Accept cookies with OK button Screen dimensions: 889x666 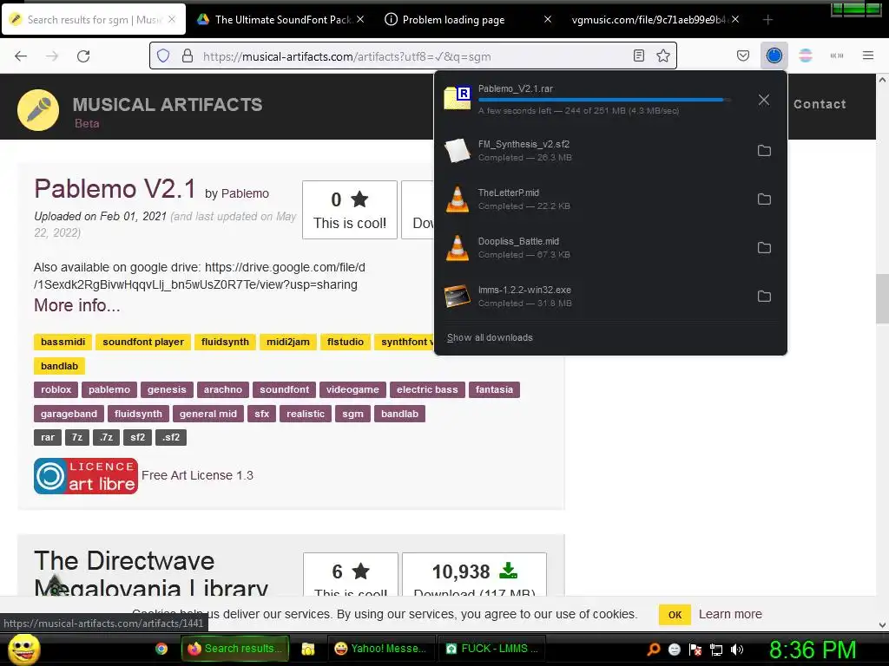point(675,615)
